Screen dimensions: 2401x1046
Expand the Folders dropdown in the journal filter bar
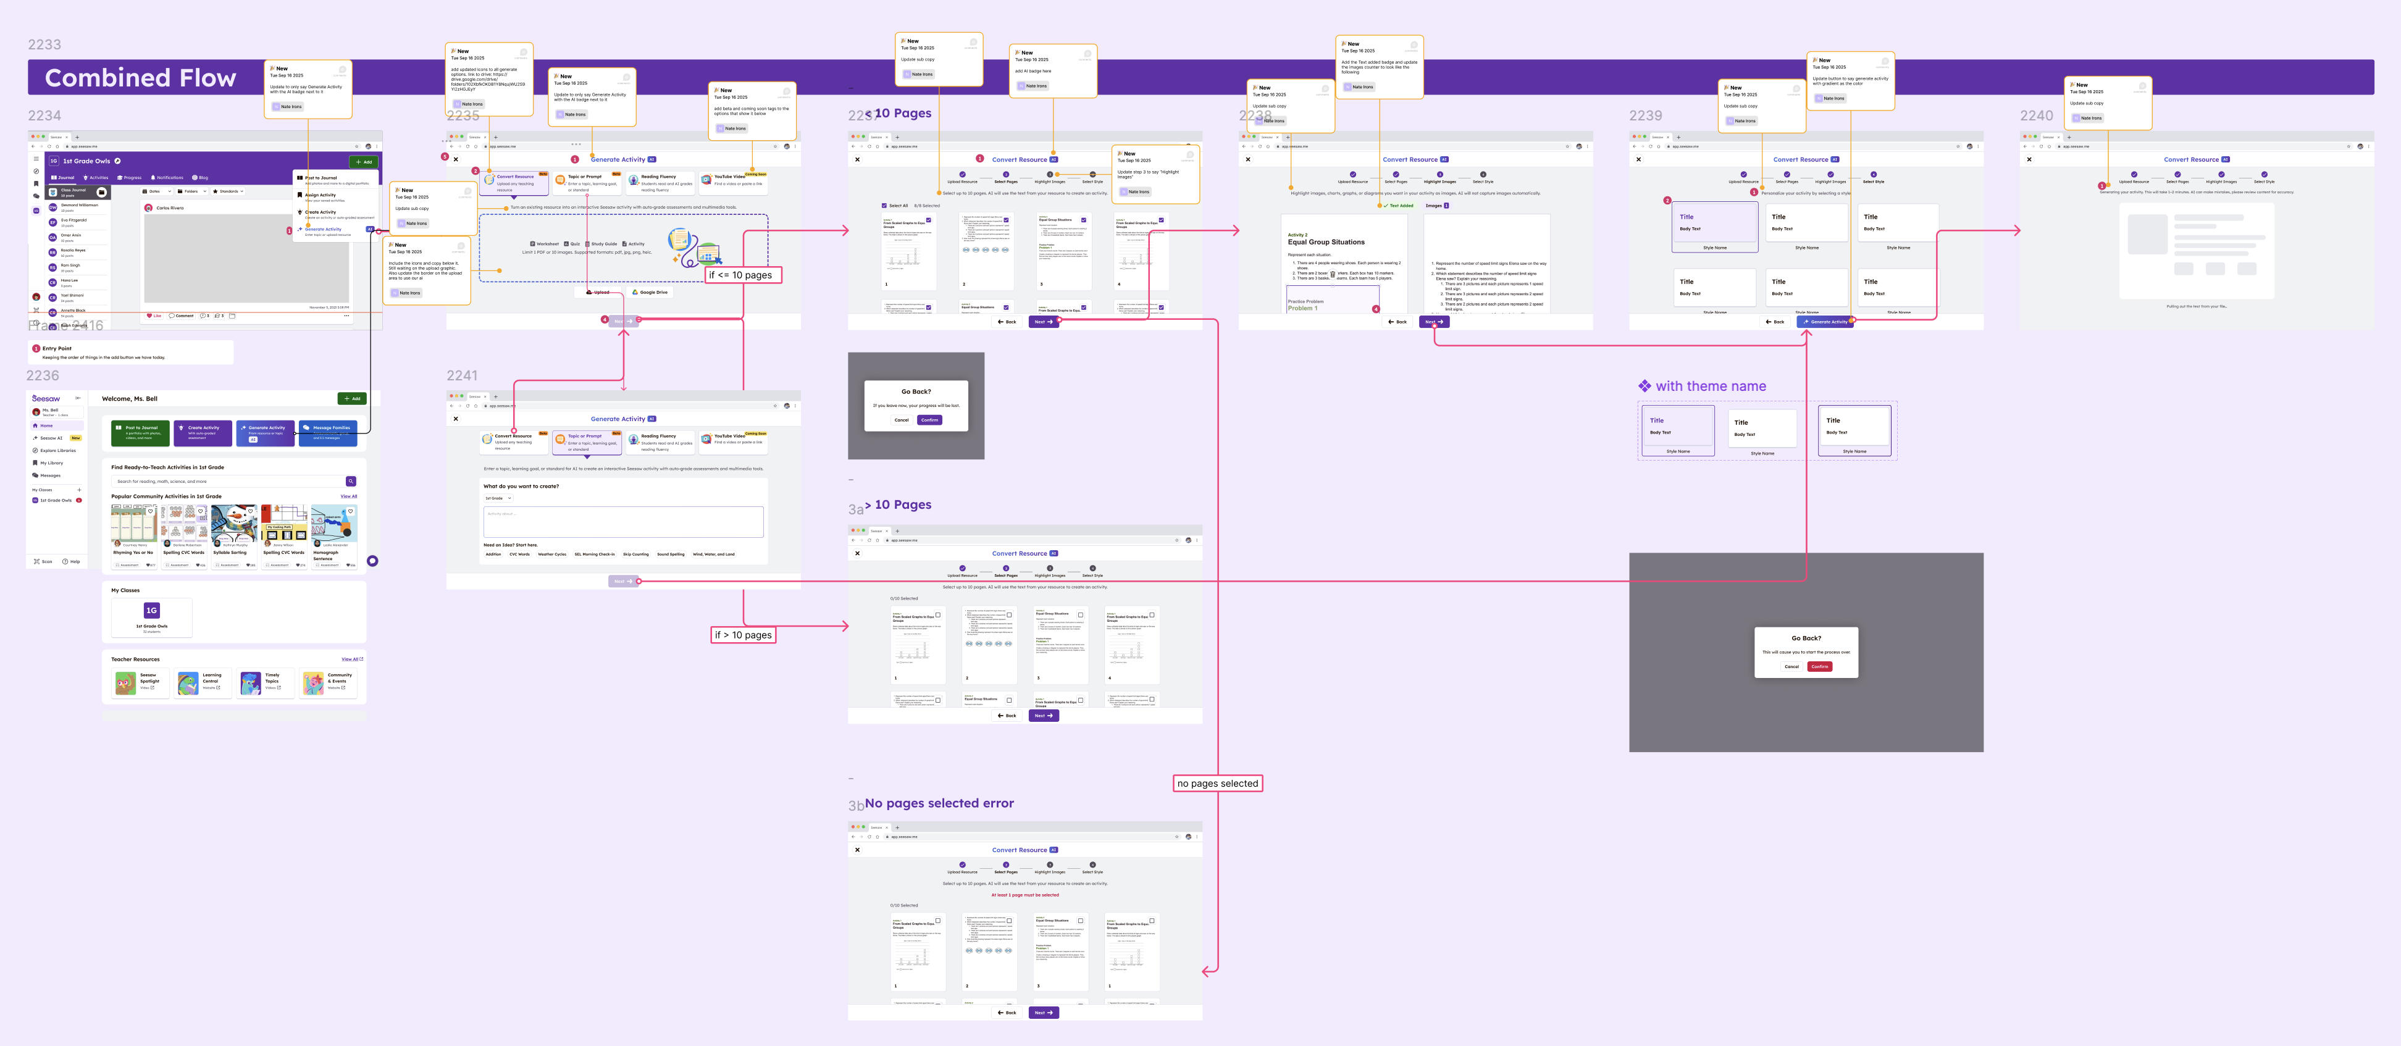191,191
